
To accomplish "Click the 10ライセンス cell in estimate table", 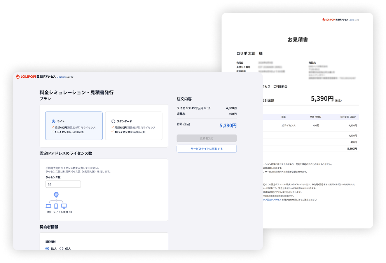I will click(288, 125).
